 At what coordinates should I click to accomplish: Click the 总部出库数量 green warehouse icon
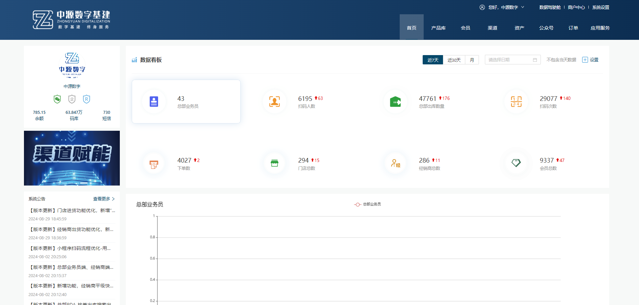(x=395, y=102)
